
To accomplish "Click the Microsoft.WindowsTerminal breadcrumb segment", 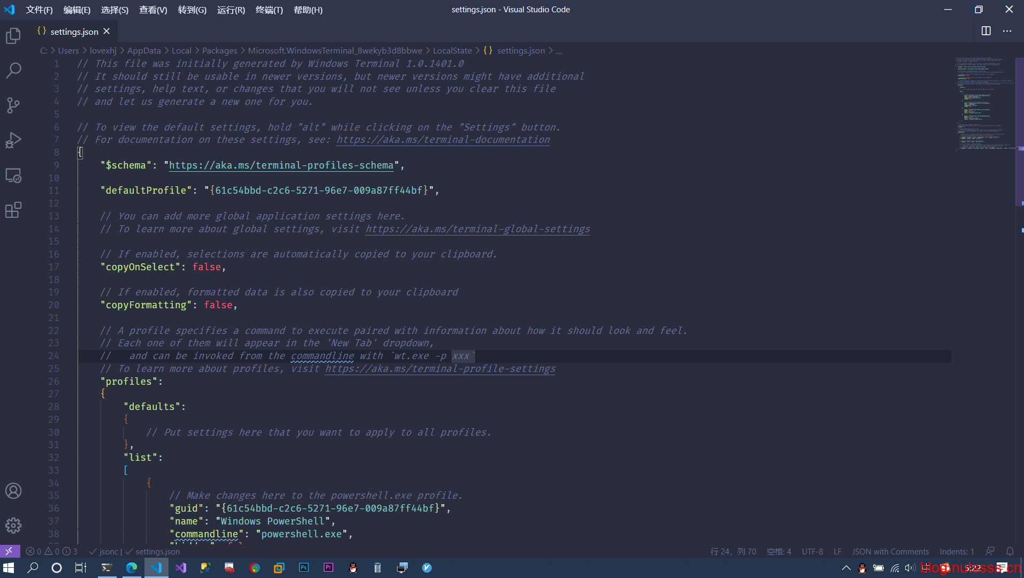I will pos(335,51).
